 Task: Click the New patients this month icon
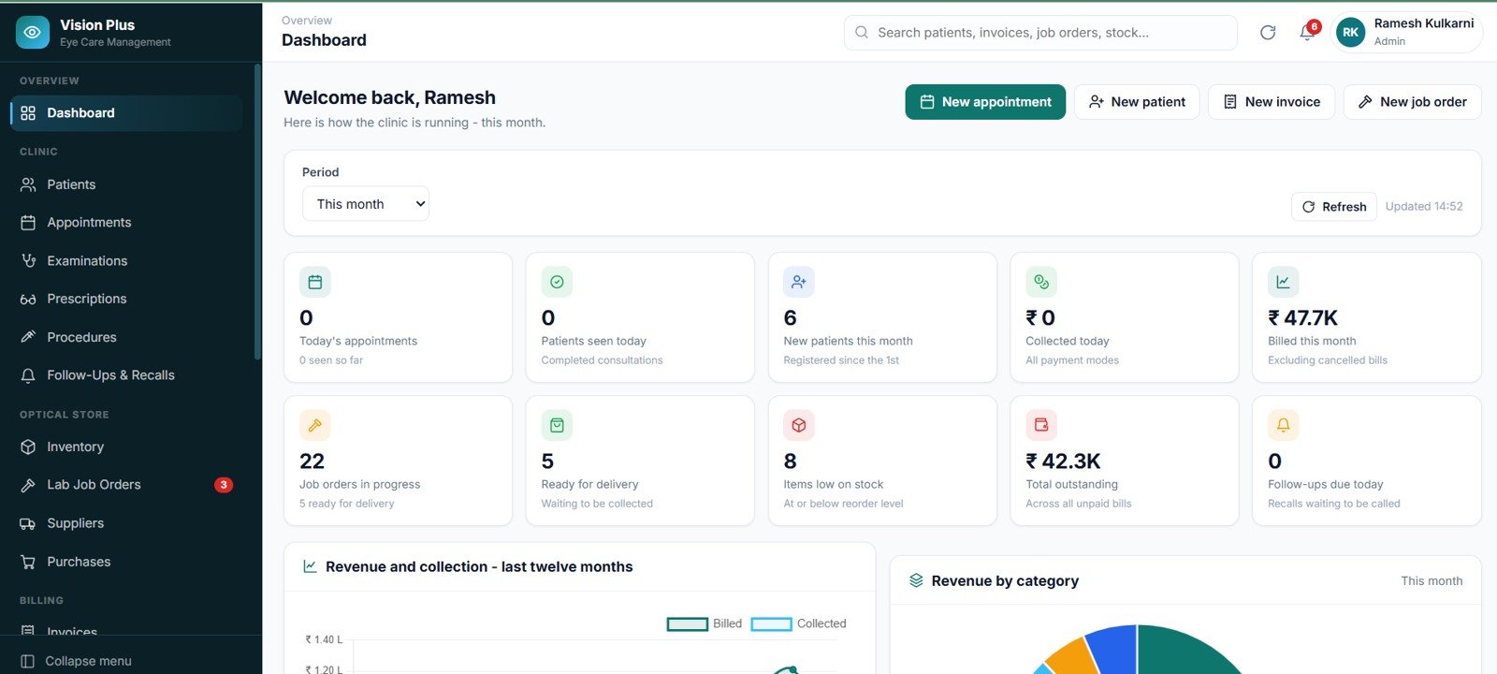point(799,282)
